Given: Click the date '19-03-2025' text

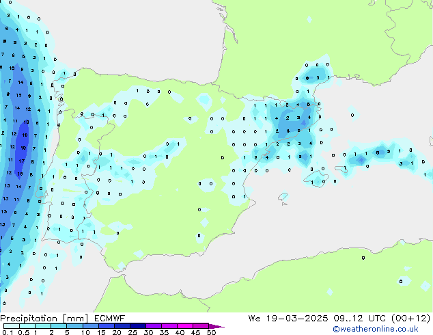Looking at the screenshot, I should [x=297, y=319].
